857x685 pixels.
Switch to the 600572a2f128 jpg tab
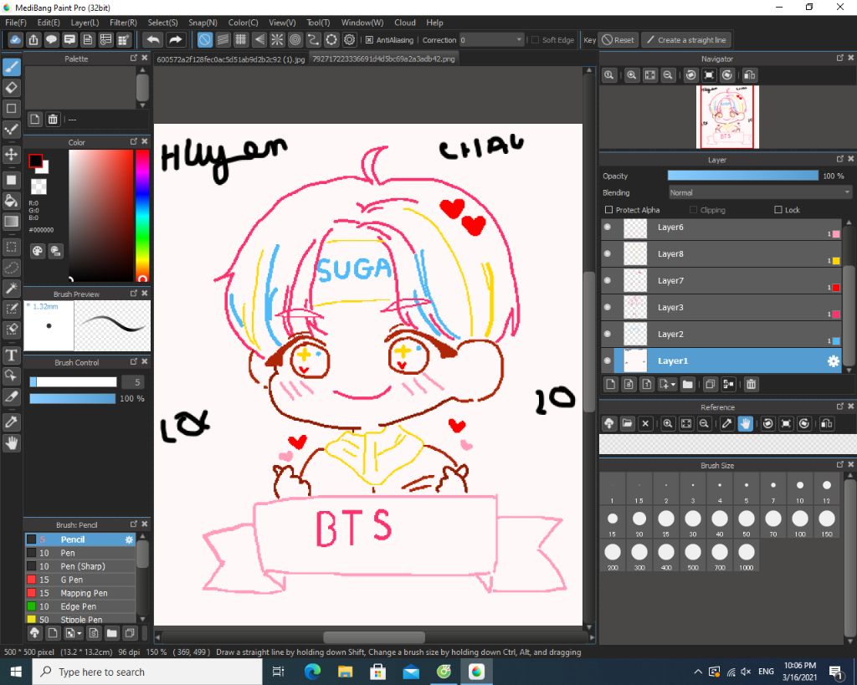(x=231, y=59)
